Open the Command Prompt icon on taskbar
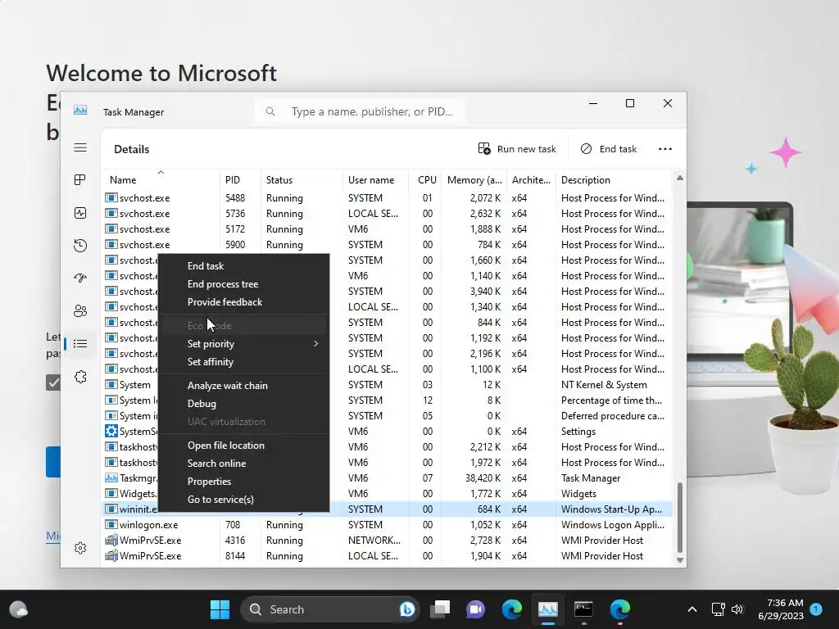Screen dimensions: 839x629 tap(583, 609)
